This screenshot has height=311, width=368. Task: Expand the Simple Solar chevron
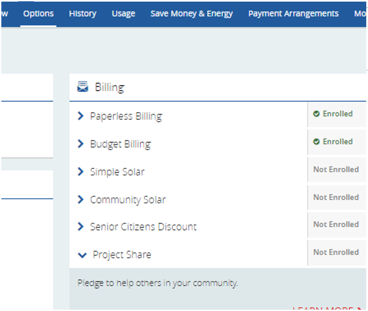coord(80,172)
